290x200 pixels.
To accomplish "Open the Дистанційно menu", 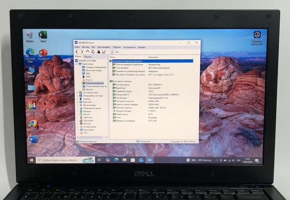I will (x=104, y=47).
